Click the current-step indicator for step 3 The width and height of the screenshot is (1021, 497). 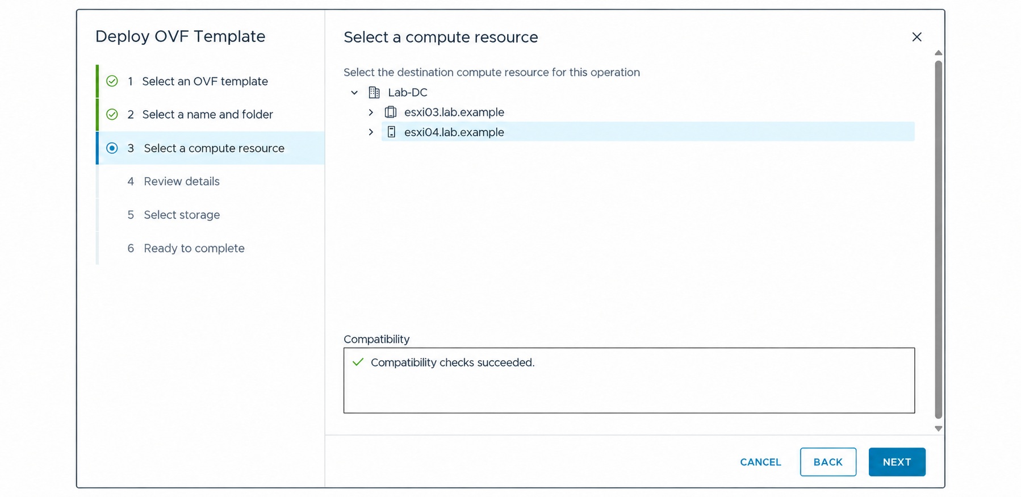(x=112, y=148)
